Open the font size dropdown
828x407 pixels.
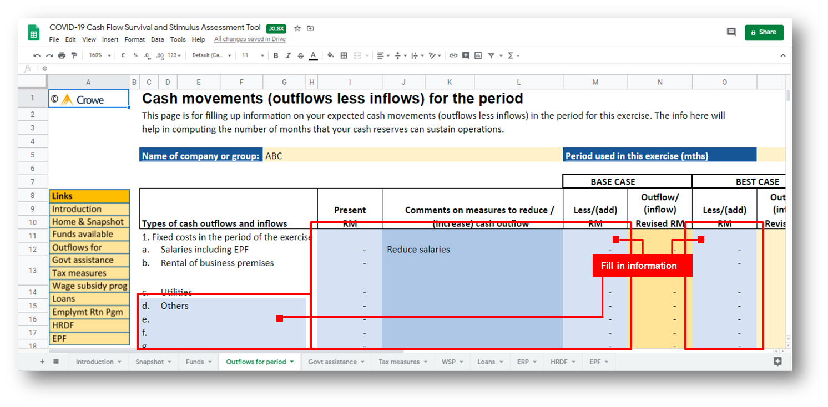(251, 55)
